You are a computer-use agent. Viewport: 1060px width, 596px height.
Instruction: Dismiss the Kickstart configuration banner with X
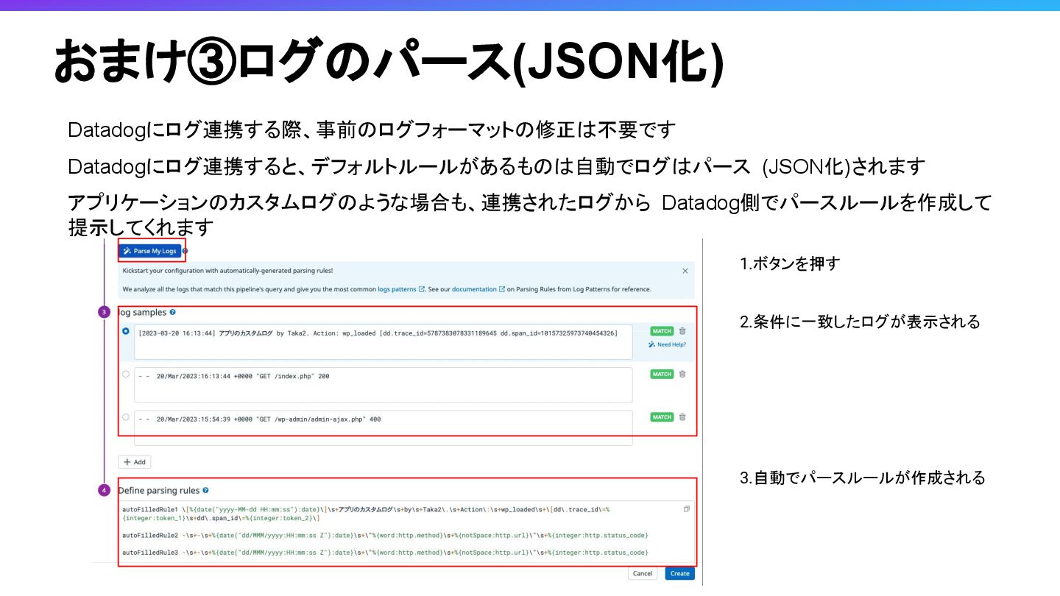coord(685,271)
